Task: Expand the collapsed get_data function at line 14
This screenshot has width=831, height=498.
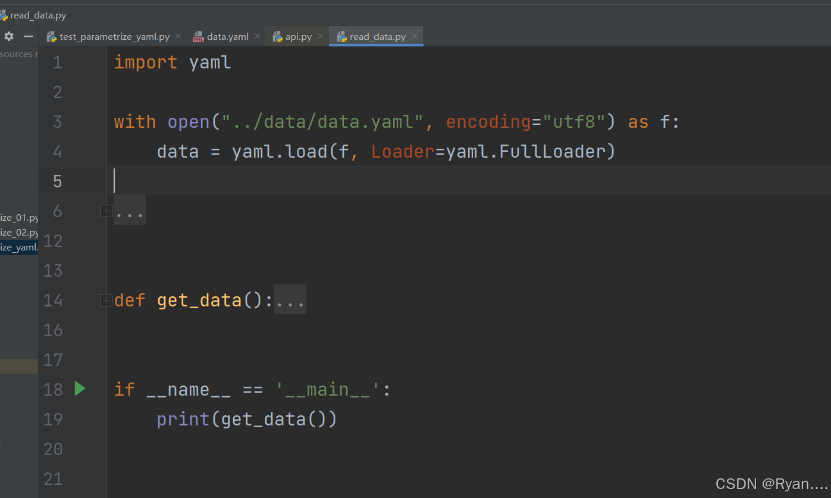Action: coord(105,300)
